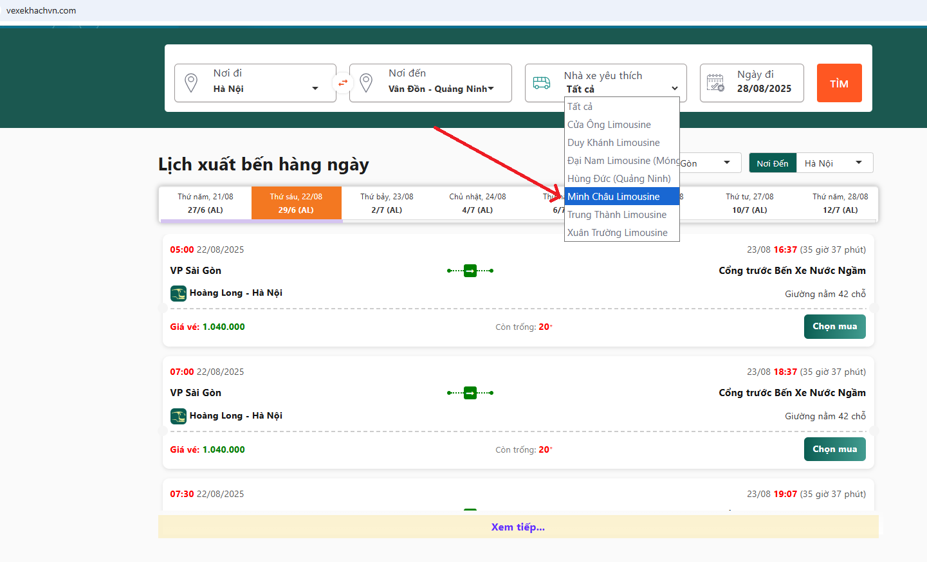Click Còn trống: 20 in the 05:00 trip
Viewport: 927px width, 562px height.
[524, 327]
